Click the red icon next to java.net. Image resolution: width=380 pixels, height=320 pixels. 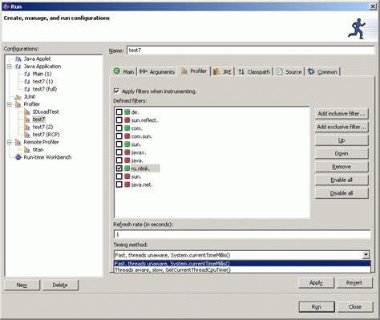127,184
